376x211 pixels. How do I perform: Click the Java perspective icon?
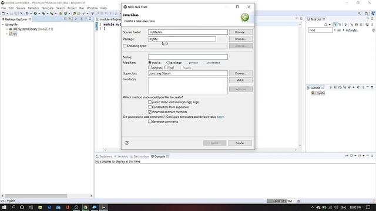[373, 13]
